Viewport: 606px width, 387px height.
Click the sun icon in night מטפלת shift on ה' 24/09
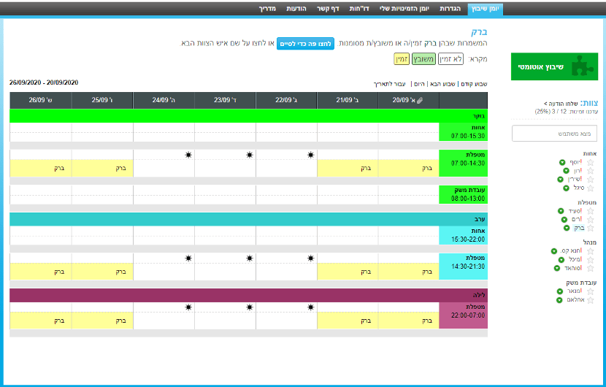[189, 307]
